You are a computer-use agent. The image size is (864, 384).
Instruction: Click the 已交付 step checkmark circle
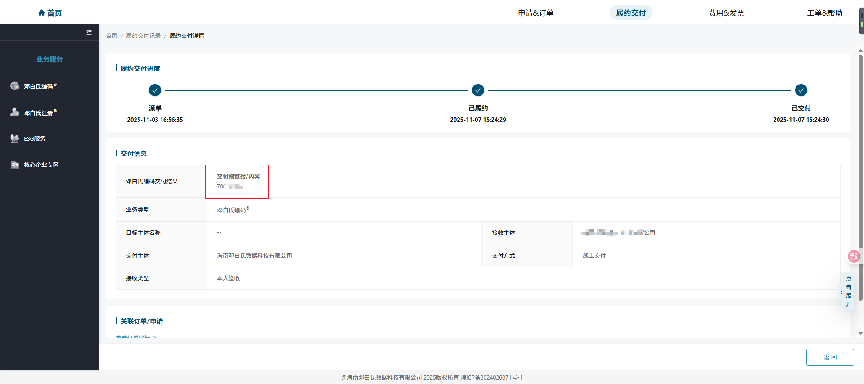pyautogui.click(x=801, y=90)
